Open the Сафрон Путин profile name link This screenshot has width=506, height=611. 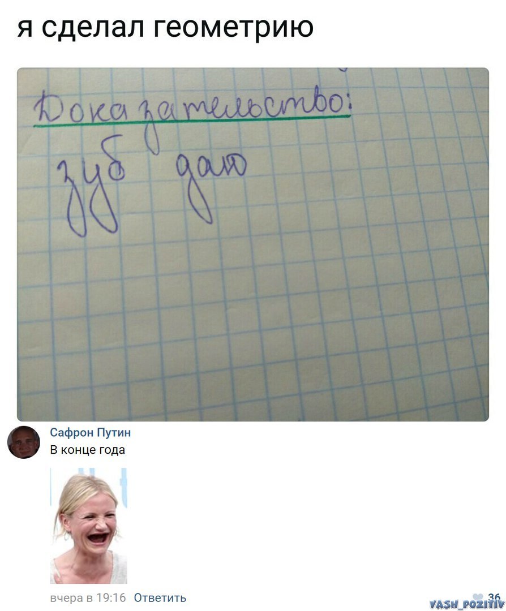(x=91, y=432)
